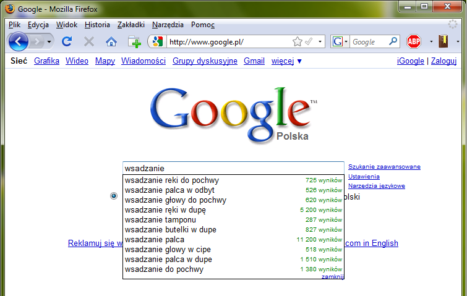The width and height of the screenshot is (467, 296).
Task: Go back with the blue Back arrow
Action: coord(18,41)
